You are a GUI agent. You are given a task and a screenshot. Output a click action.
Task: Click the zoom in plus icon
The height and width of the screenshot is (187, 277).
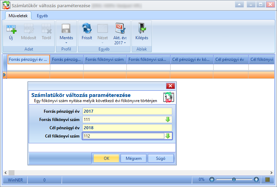tap(256, 179)
